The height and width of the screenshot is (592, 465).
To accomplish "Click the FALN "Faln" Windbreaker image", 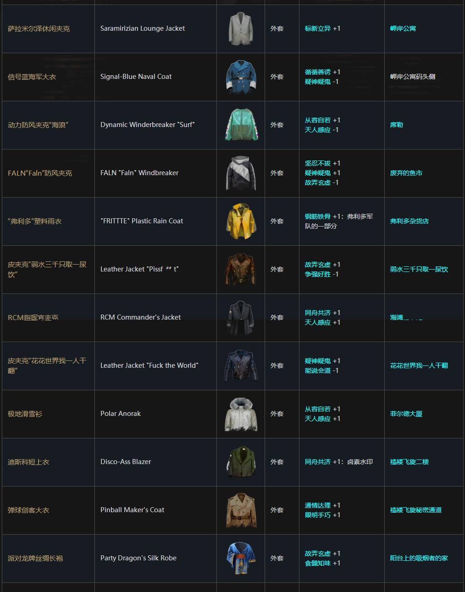I will click(x=241, y=173).
